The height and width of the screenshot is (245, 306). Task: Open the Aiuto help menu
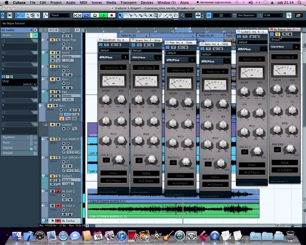[x=184, y=2]
